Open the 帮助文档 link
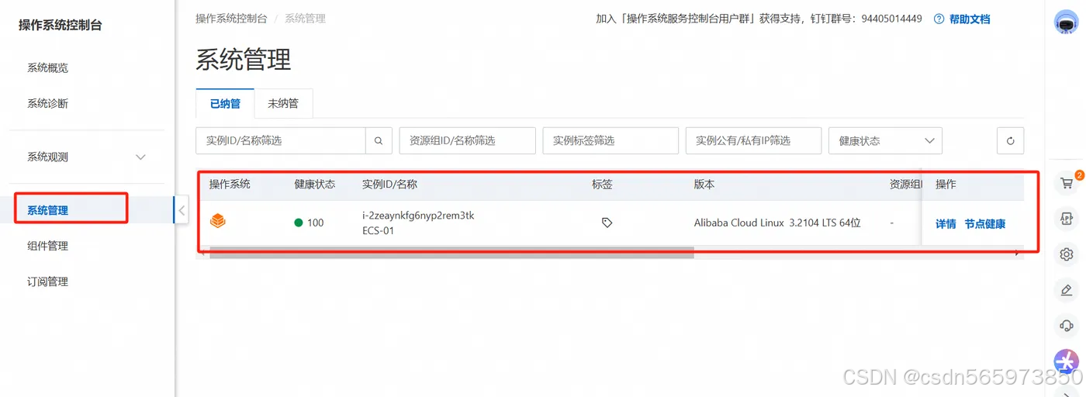The height and width of the screenshot is (397, 1086). (x=970, y=19)
